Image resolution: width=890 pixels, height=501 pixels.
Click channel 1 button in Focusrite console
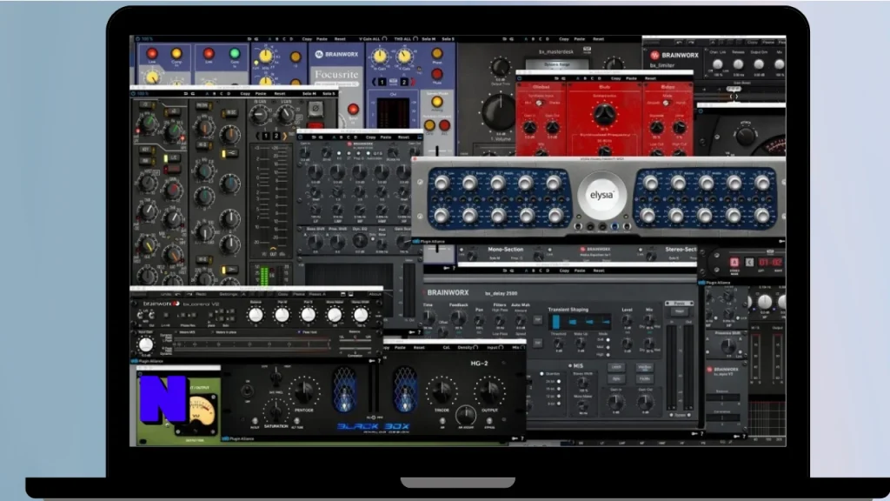[382, 83]
